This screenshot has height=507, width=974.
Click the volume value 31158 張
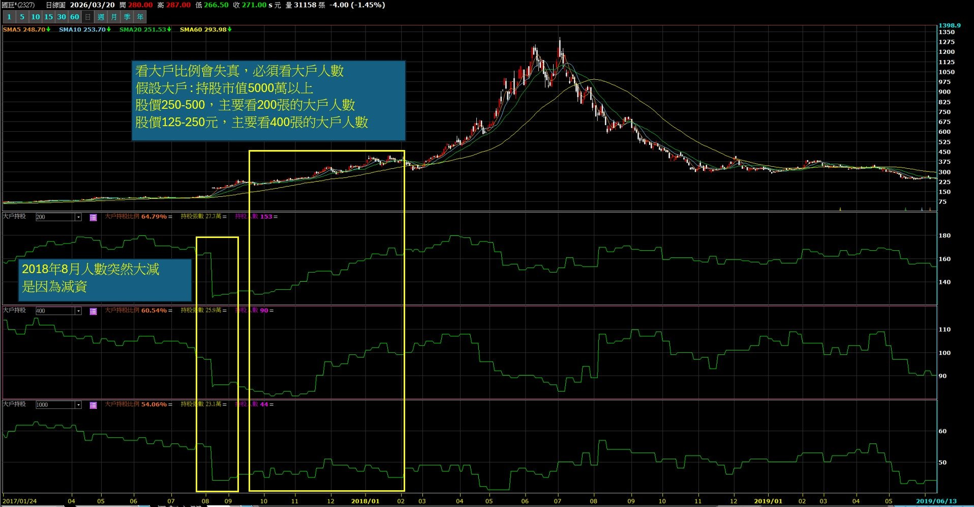310,5
